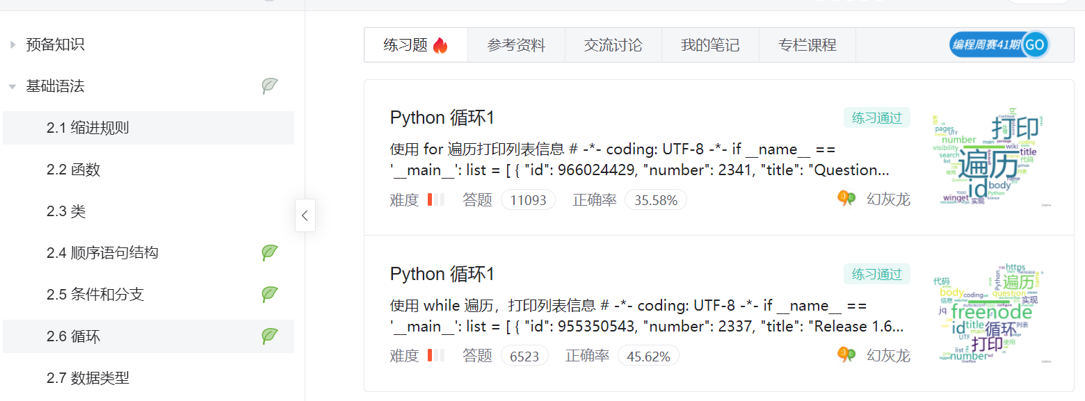Switch to the 交流讨论 tab
This screenshot has width=1085, height=401.
coord(613,45)
